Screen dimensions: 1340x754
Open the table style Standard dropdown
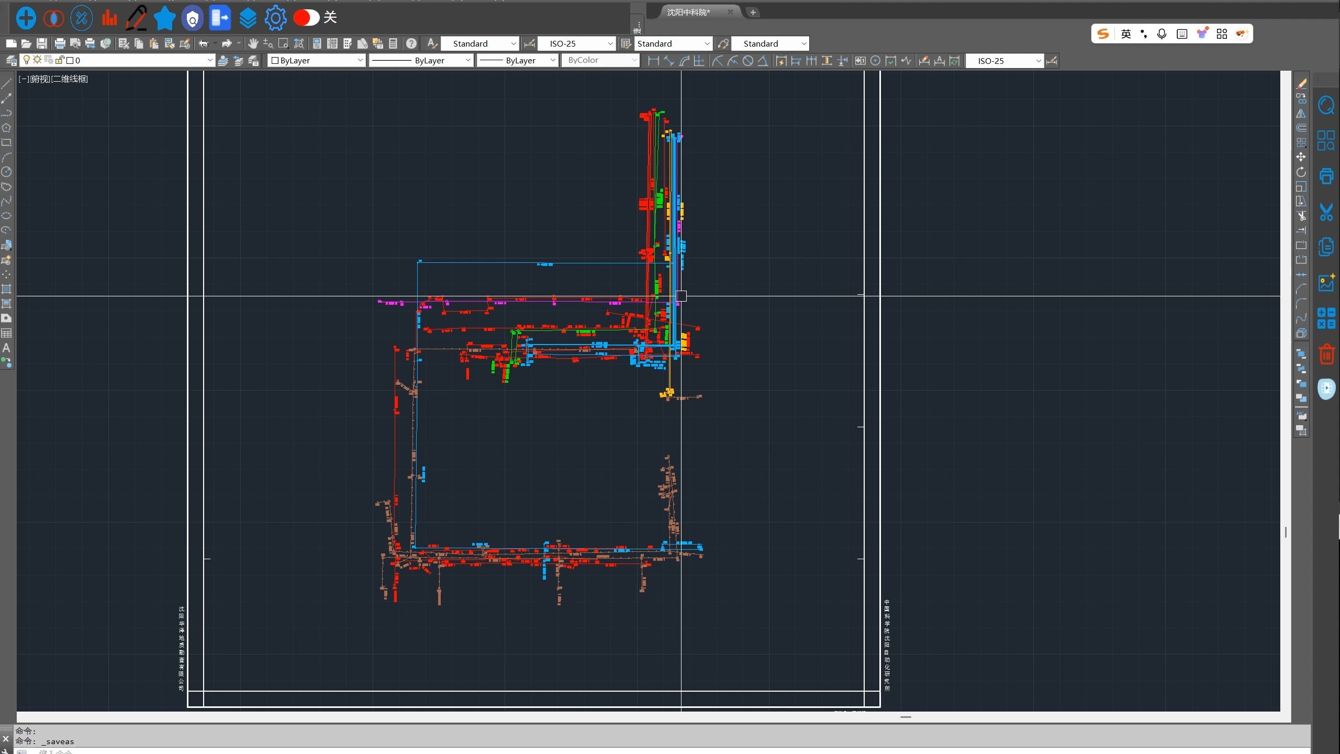[x=673, y=43]
